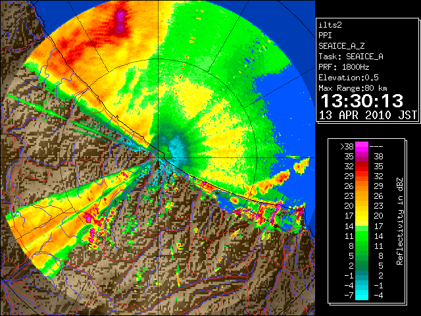The image size is (421, 316).
Task: Click the 'PRF: 1800Hz' line
Action: [x=344, y=67]
